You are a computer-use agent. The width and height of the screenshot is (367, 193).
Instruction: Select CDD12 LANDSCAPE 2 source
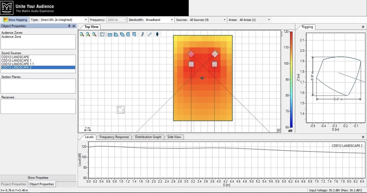tap(38, 68)
